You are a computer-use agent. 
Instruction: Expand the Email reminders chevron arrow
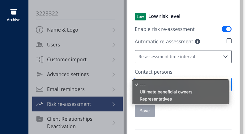coord(114,89)
